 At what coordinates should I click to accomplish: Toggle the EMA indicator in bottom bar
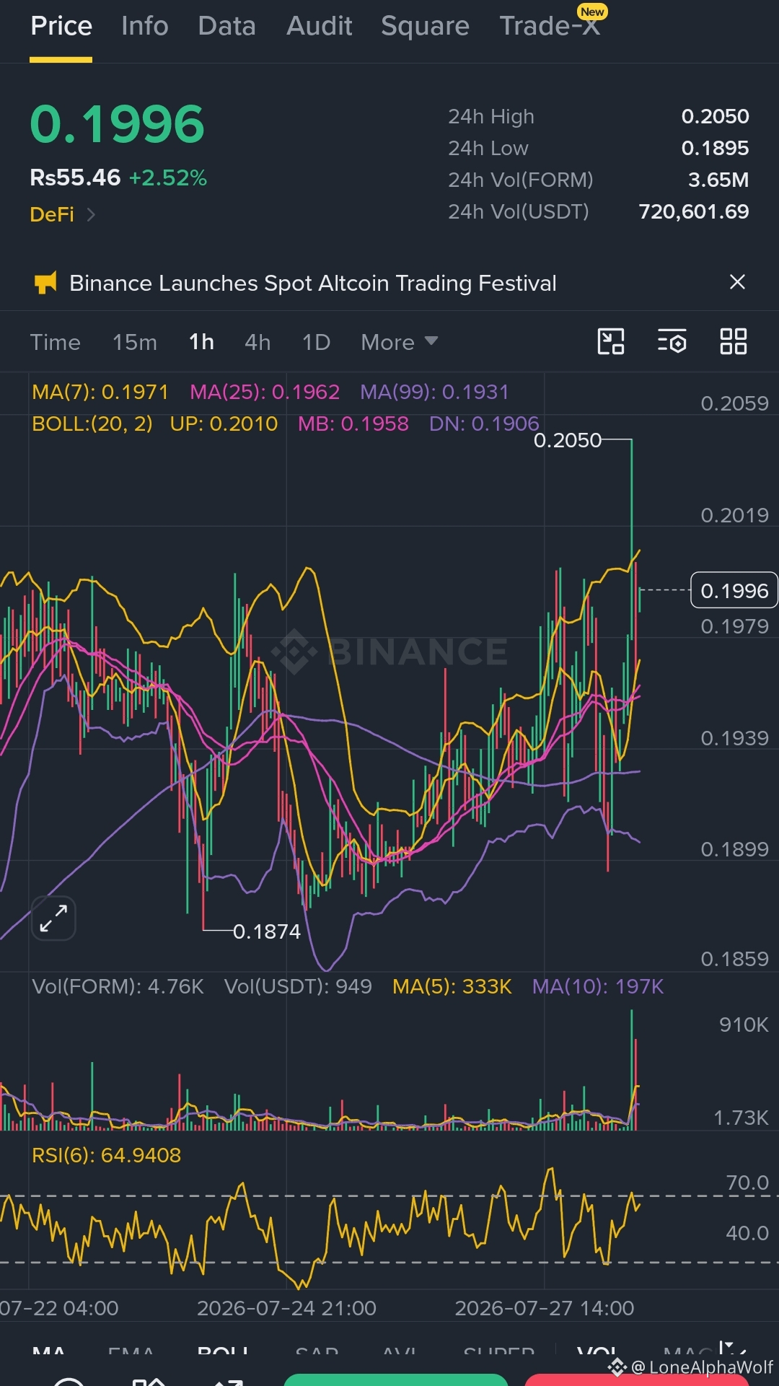(x=131, y=1352)
